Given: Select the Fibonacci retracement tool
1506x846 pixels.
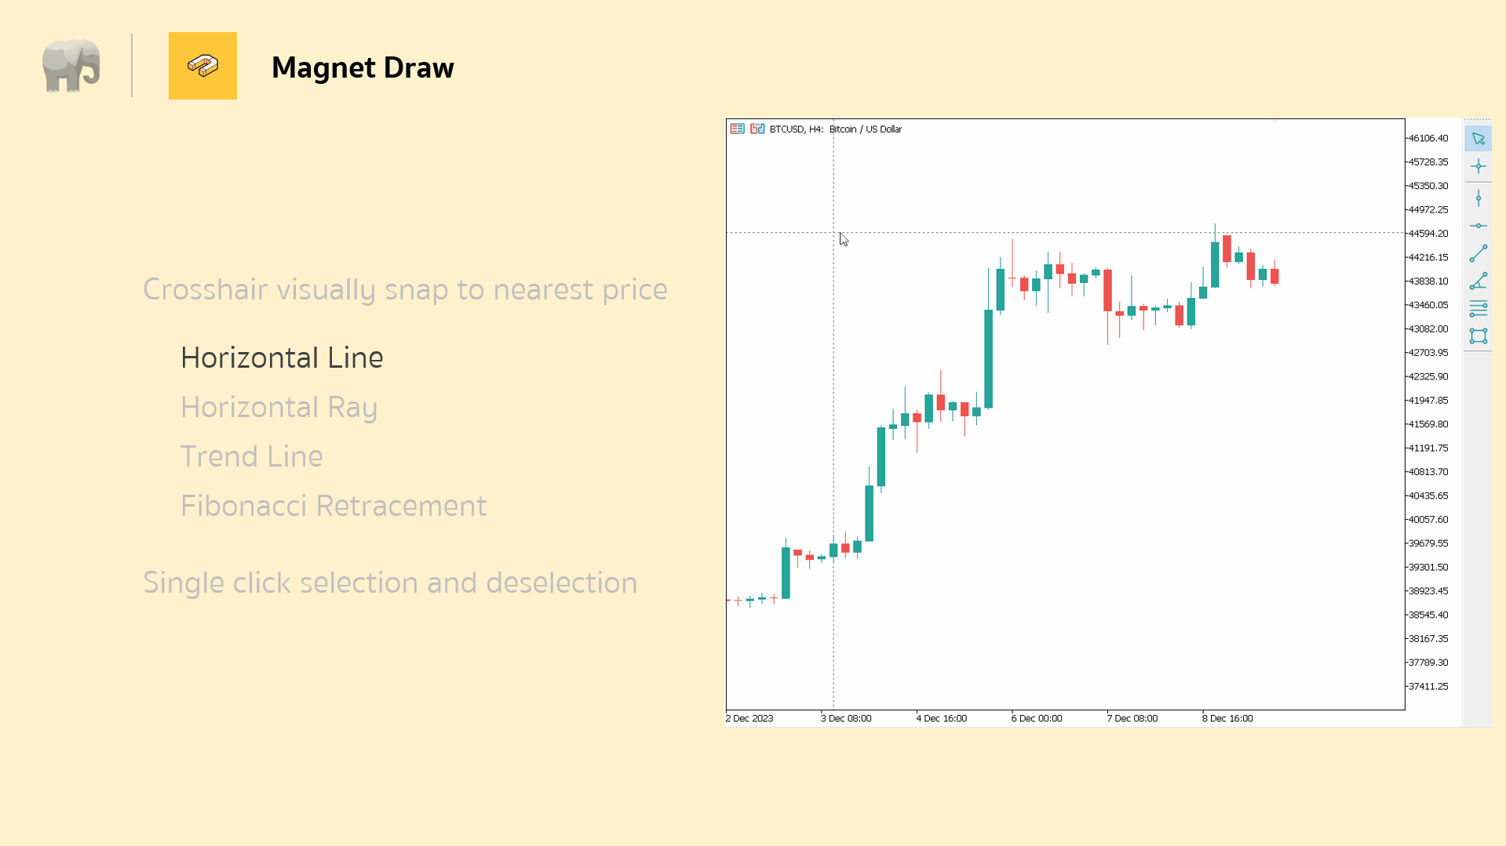Looking at the screenshot, I should (x=1479, y=308).
